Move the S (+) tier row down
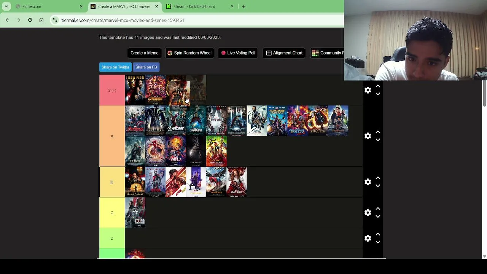This screenshot has width=487, height=274. click(378, 94)
